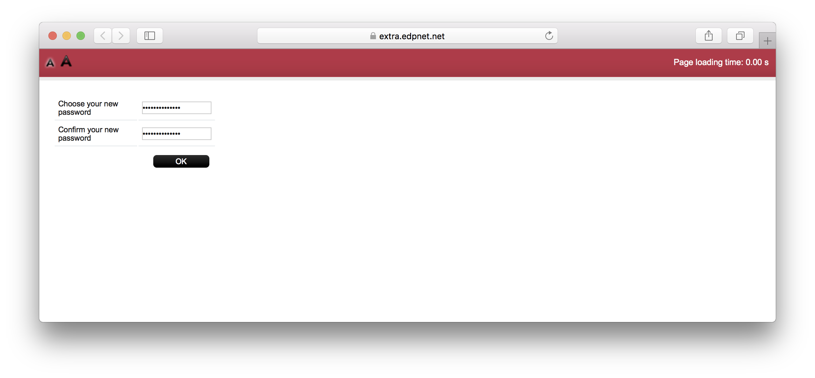The width and height of the screenshot is (815, 378).
Task: Click the OK button to submit
Action: tap(181, 161)
